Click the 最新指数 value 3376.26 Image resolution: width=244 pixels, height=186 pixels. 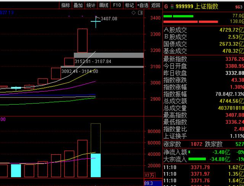[235, 59]
